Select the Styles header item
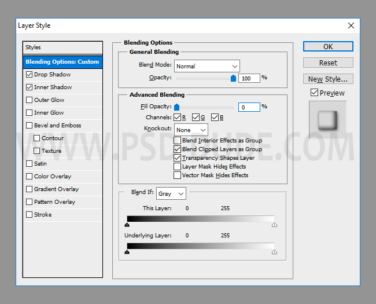The width and height of the screenshot is (376, 304). coord(62,47)
